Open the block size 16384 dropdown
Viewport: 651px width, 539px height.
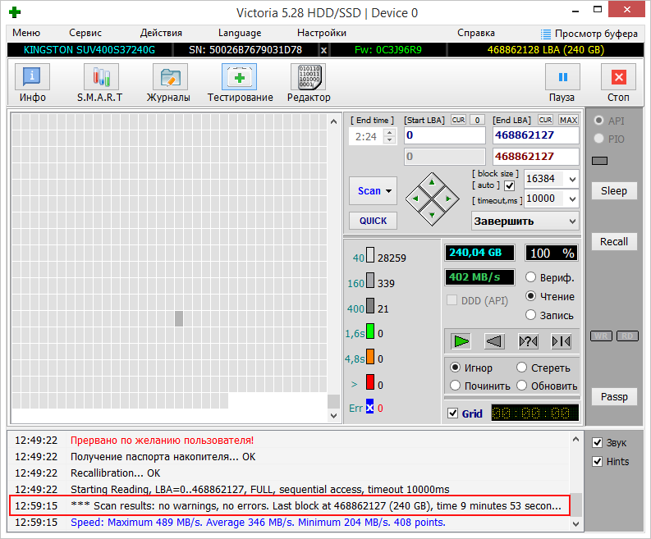point(572,179)
